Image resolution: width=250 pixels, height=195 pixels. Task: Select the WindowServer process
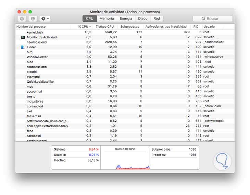point(125,57)
